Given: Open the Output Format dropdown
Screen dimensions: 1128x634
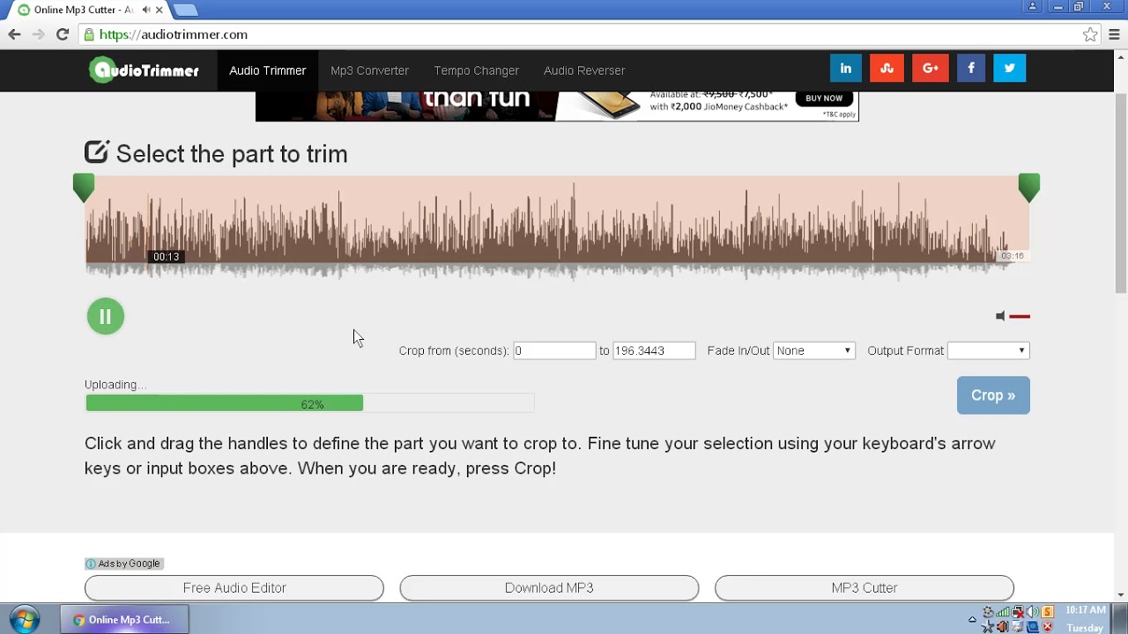Looking at the screenshot, I should click(988, 350).
